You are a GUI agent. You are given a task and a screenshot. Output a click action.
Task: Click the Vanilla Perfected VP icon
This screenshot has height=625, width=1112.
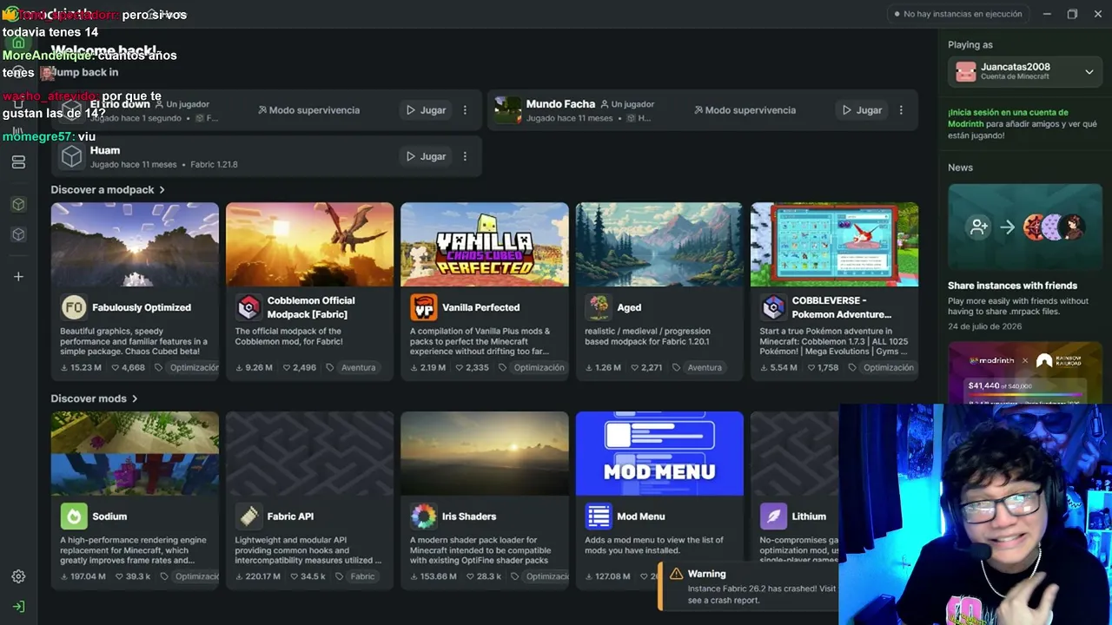(x=423, y=307)
